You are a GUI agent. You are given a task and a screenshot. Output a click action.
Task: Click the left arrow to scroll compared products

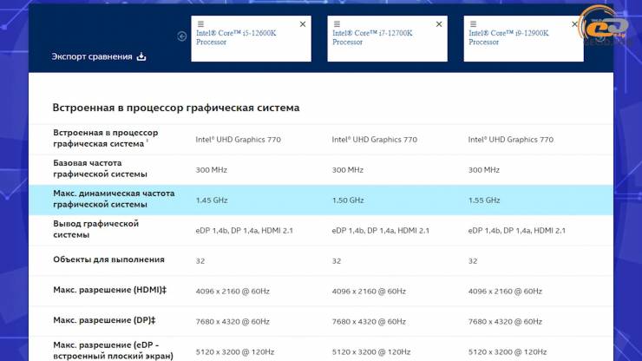coord(182,36)
